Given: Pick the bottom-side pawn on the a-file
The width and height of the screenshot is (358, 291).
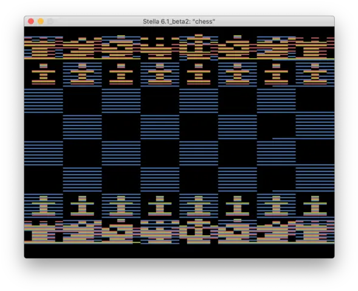Looking at the screenshot, I should 43,206.
